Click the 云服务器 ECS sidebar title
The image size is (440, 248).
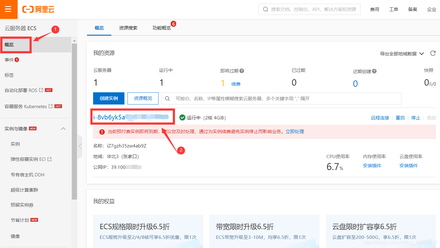coord(20,28)
